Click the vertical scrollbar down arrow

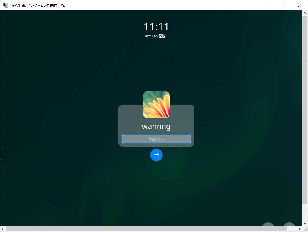click(x=305, y=223)
